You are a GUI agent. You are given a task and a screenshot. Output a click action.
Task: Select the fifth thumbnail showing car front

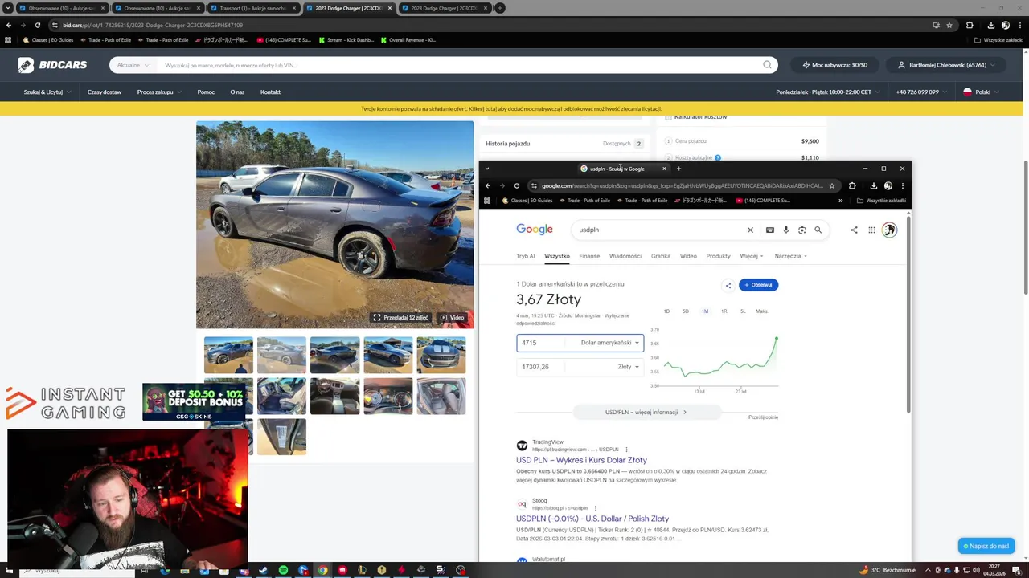click(441, 355)
